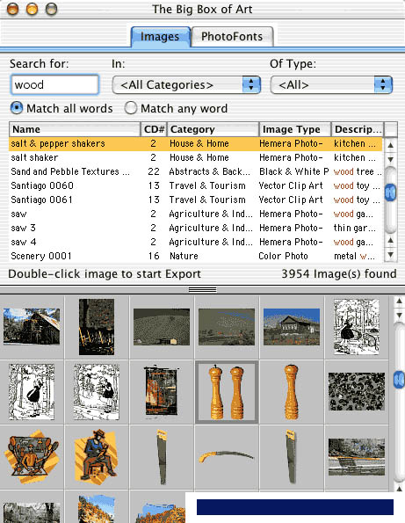Select the orange clip art man with spoons

click(32, 457)
